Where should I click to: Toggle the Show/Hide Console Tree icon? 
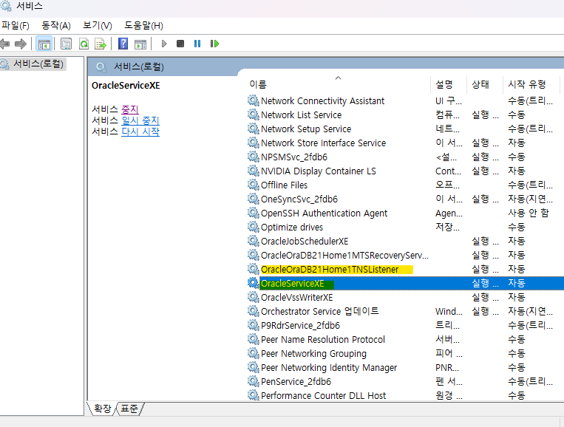(44, 44)
